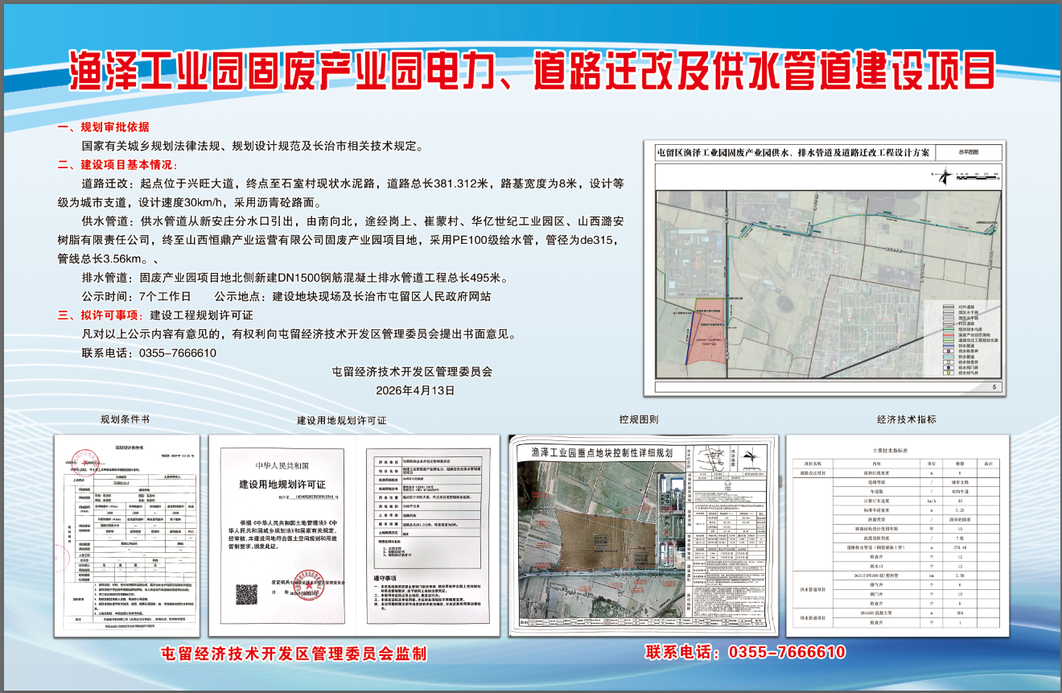Open the 控规图则 aerial plan thumbnail
This screenshot has height=693, width=1062.
point(644,535)
